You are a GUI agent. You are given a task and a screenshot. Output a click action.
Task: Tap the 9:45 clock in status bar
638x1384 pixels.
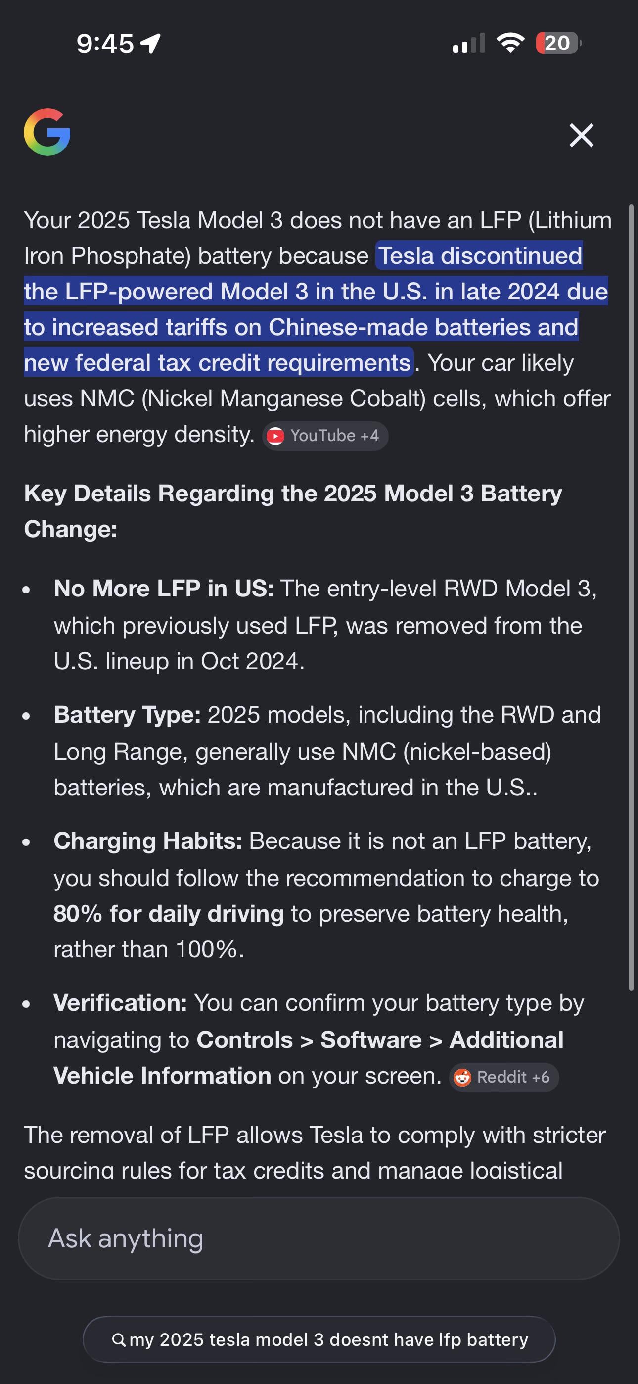pyautogui.click(x=105, y=43)
